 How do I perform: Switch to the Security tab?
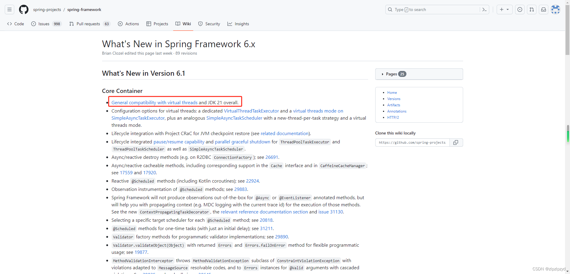click(x=209, y=24)
